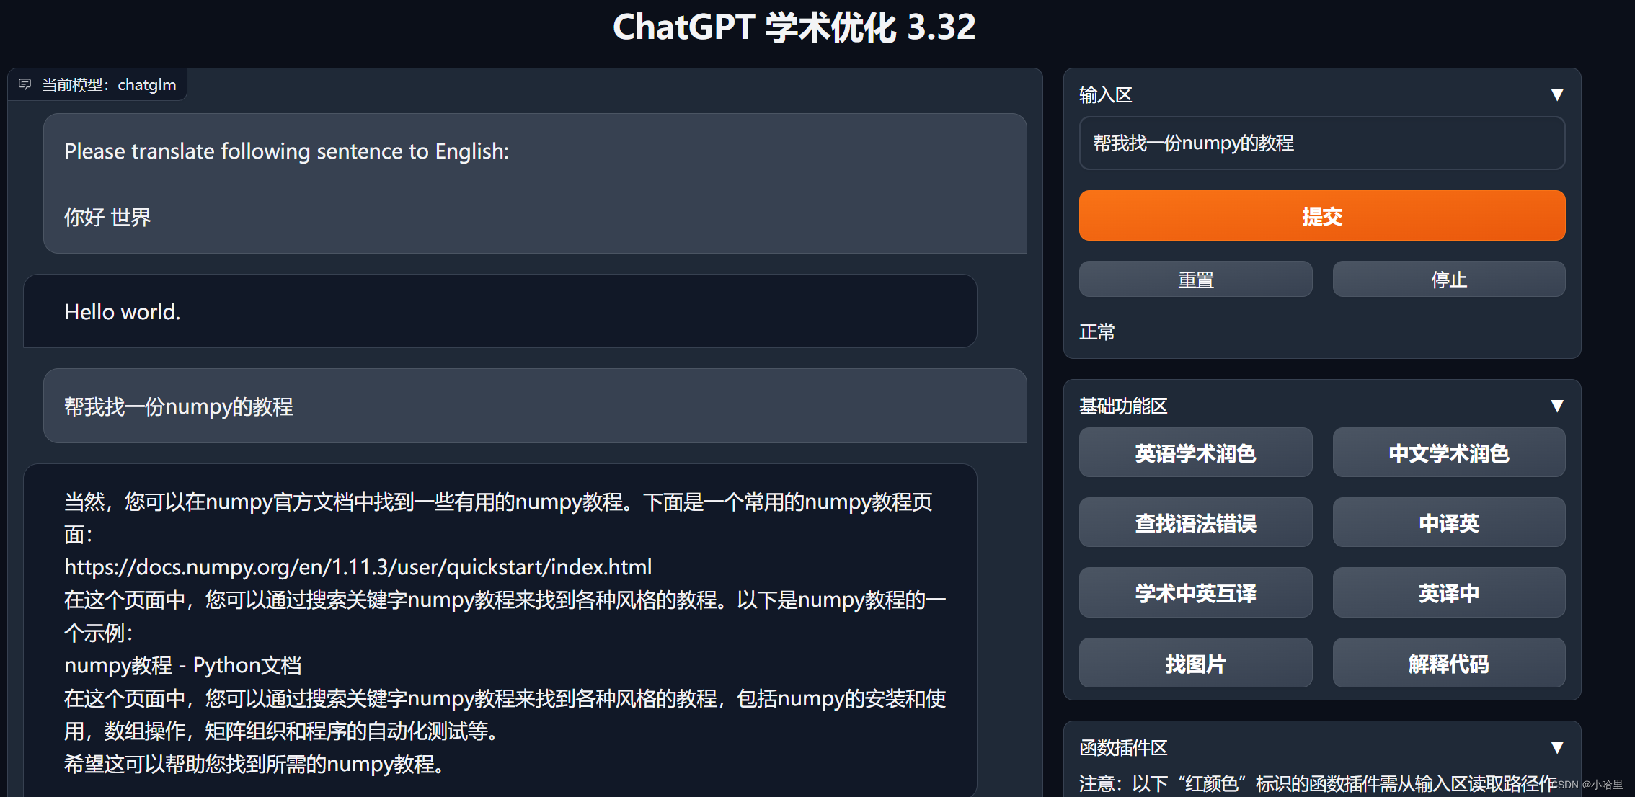The height and width of the screenshot is (797, 1635).
Task: Collapse the 函数插件区 panel
Action: (x=1557, y=748)
